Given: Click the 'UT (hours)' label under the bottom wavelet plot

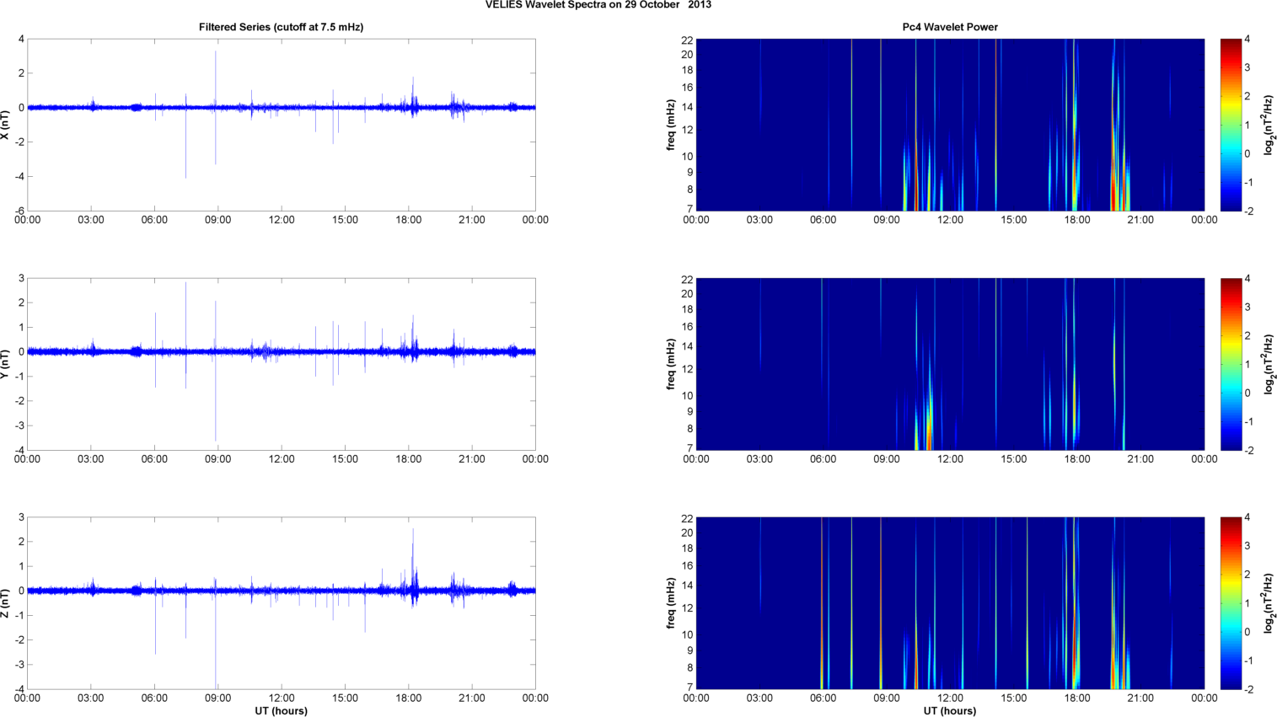Looking at the screenshot, I should pyautogui.click(x=949, y=710).
